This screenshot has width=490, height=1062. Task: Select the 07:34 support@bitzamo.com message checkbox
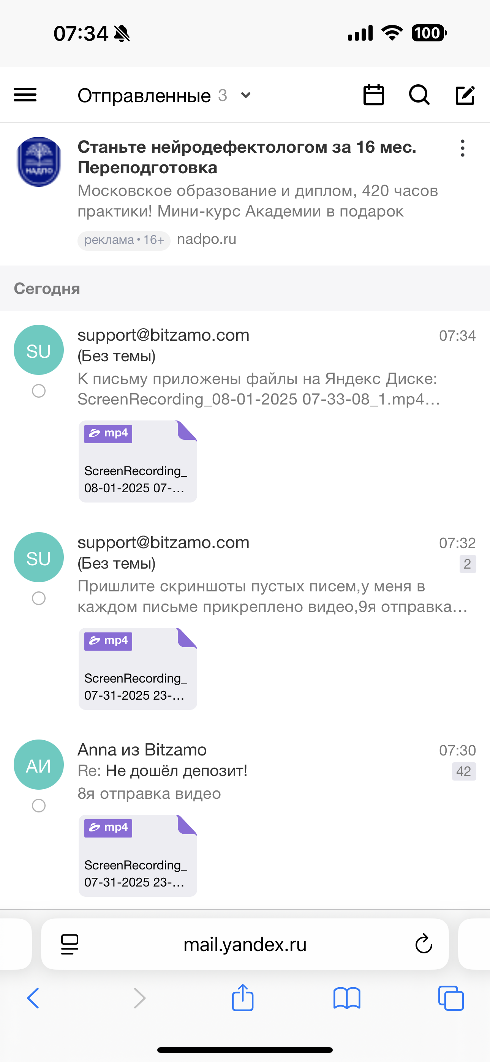click(x=39, y=391)
